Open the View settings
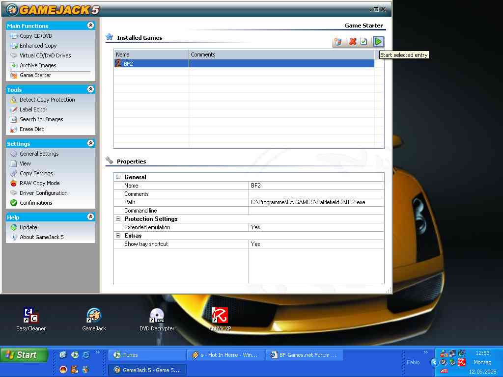This screenshot has width=503, height=377. (x=25, y=163)
